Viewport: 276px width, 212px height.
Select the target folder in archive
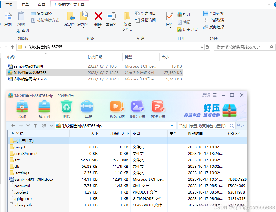point(127,147)
